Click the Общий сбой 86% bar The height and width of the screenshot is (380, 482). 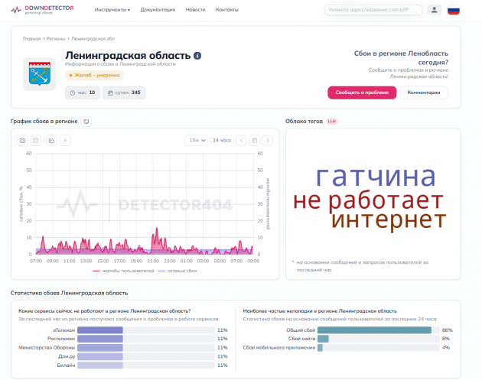pyautogui.click(x=374, y=330)
